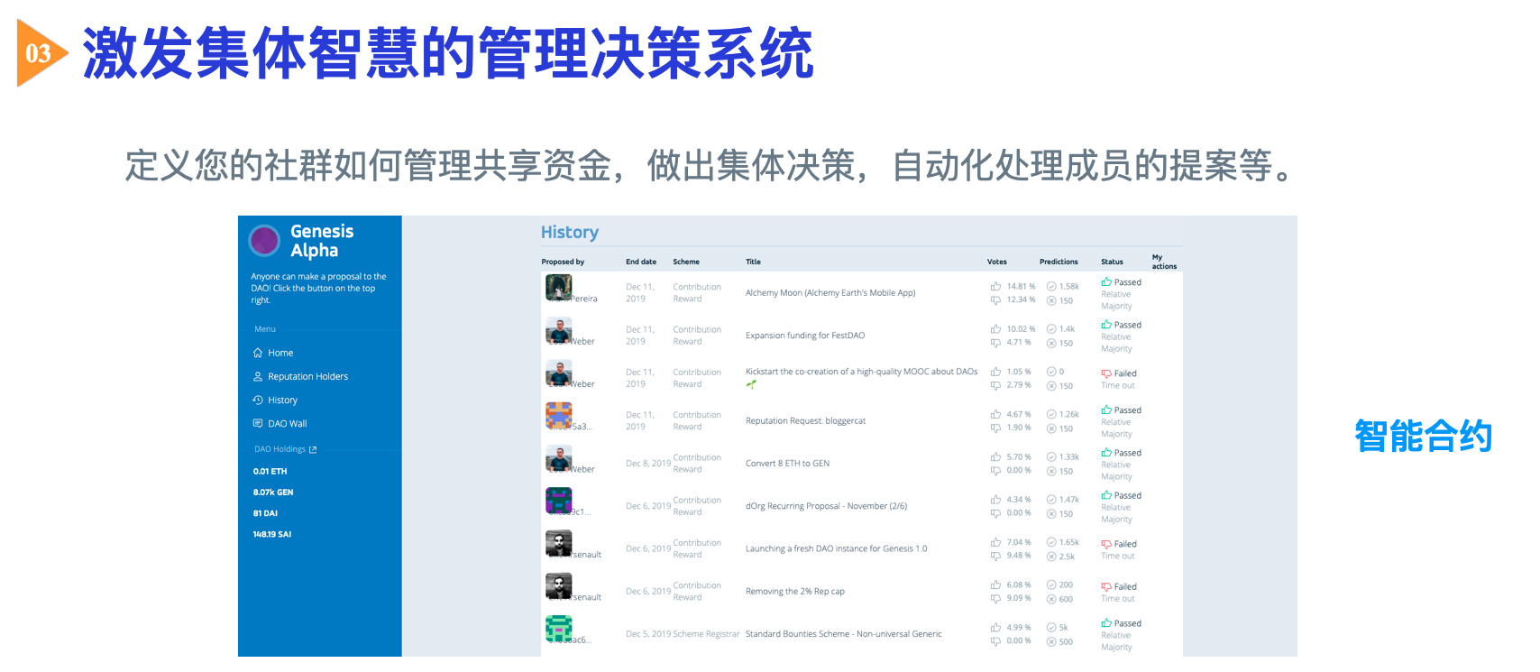1540x672 pixels.
Task: Click the red Failed thumb icon for Removing 2% Rep cap
Action: pos(1106,586)
